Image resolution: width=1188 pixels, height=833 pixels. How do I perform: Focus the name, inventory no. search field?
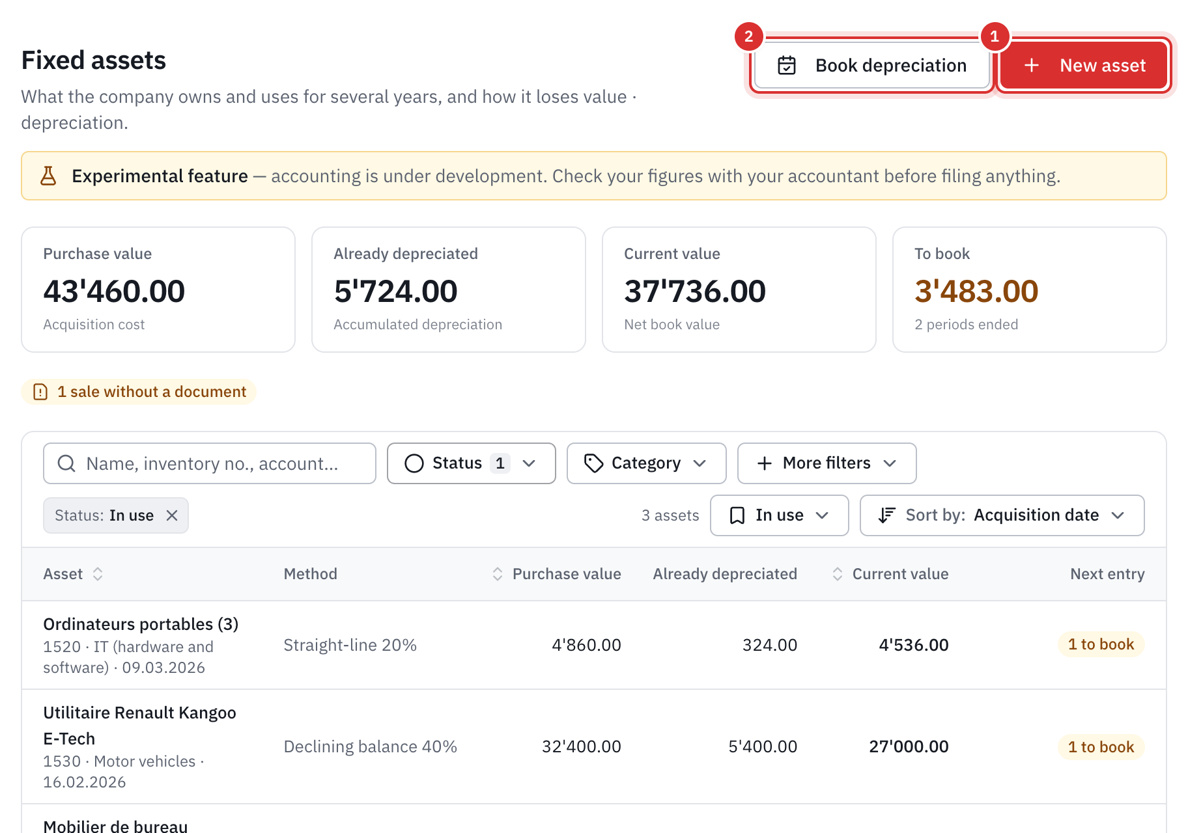click(x=210, y=463)
